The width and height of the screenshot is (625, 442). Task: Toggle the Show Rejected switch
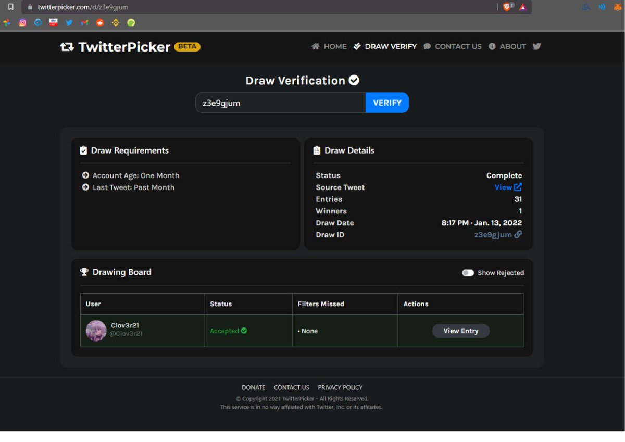click(x=468, y=273)
